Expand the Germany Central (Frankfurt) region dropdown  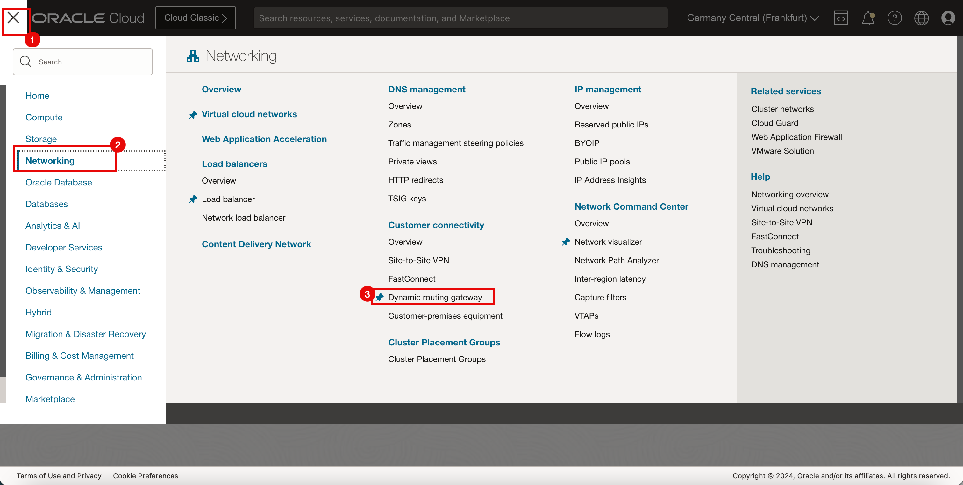coord(753,18)
